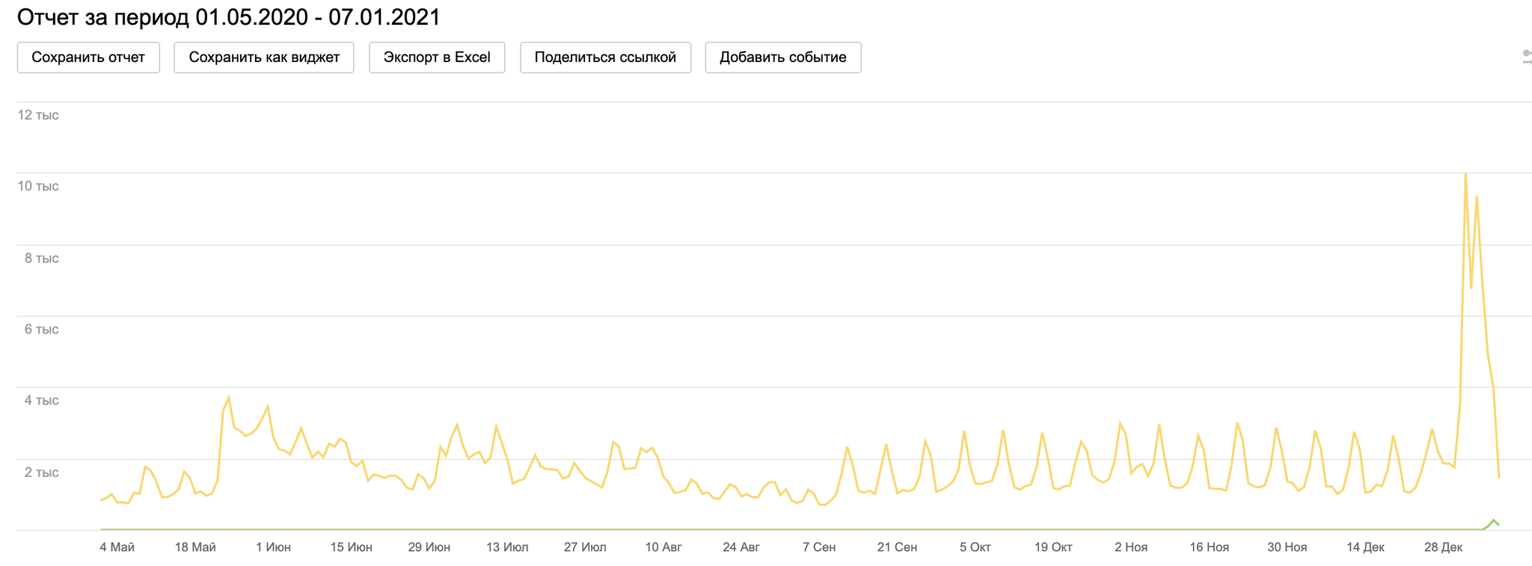This screenshot has width=1532, height=566.
Task: Open the chart settings icon at far right
Action: tap(1527, 57)
